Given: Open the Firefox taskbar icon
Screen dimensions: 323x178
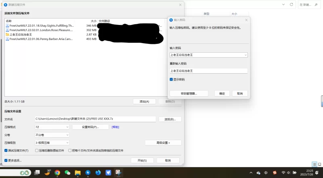Looking at the screenshot, I should pos(98,173).
